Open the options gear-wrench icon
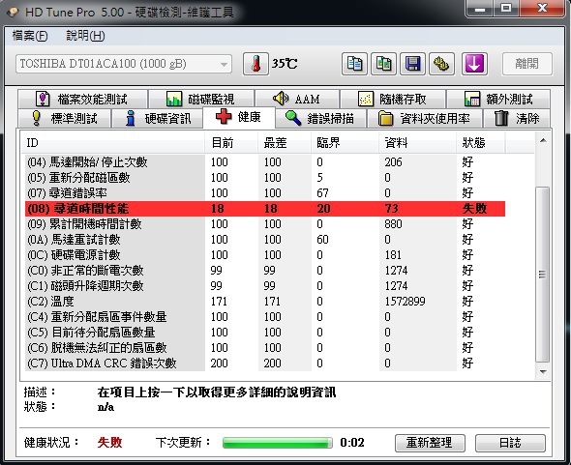571x465 pixels. tap(441, 64)
